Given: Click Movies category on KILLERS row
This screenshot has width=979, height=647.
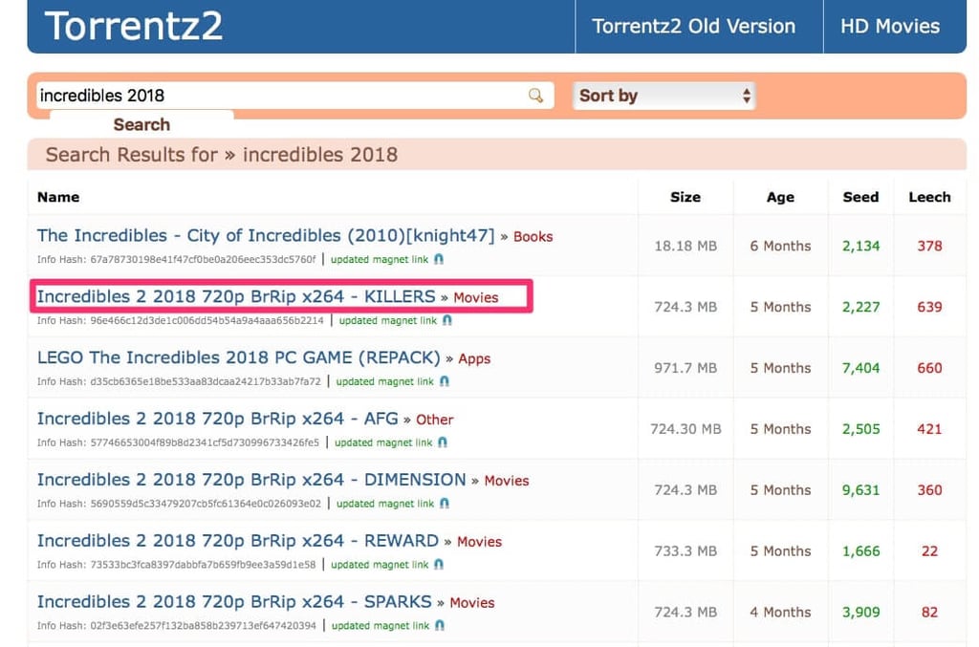Looking at the screenshot, I should [476, 297].
